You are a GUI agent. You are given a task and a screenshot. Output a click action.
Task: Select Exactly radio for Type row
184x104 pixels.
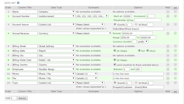click(115, 83)
